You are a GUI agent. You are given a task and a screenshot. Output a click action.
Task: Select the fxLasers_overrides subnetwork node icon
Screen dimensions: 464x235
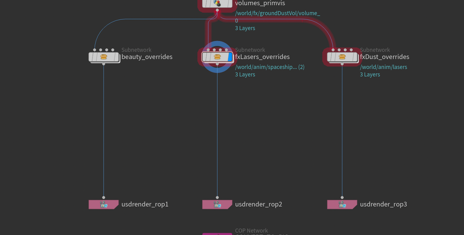pos(217,57)
